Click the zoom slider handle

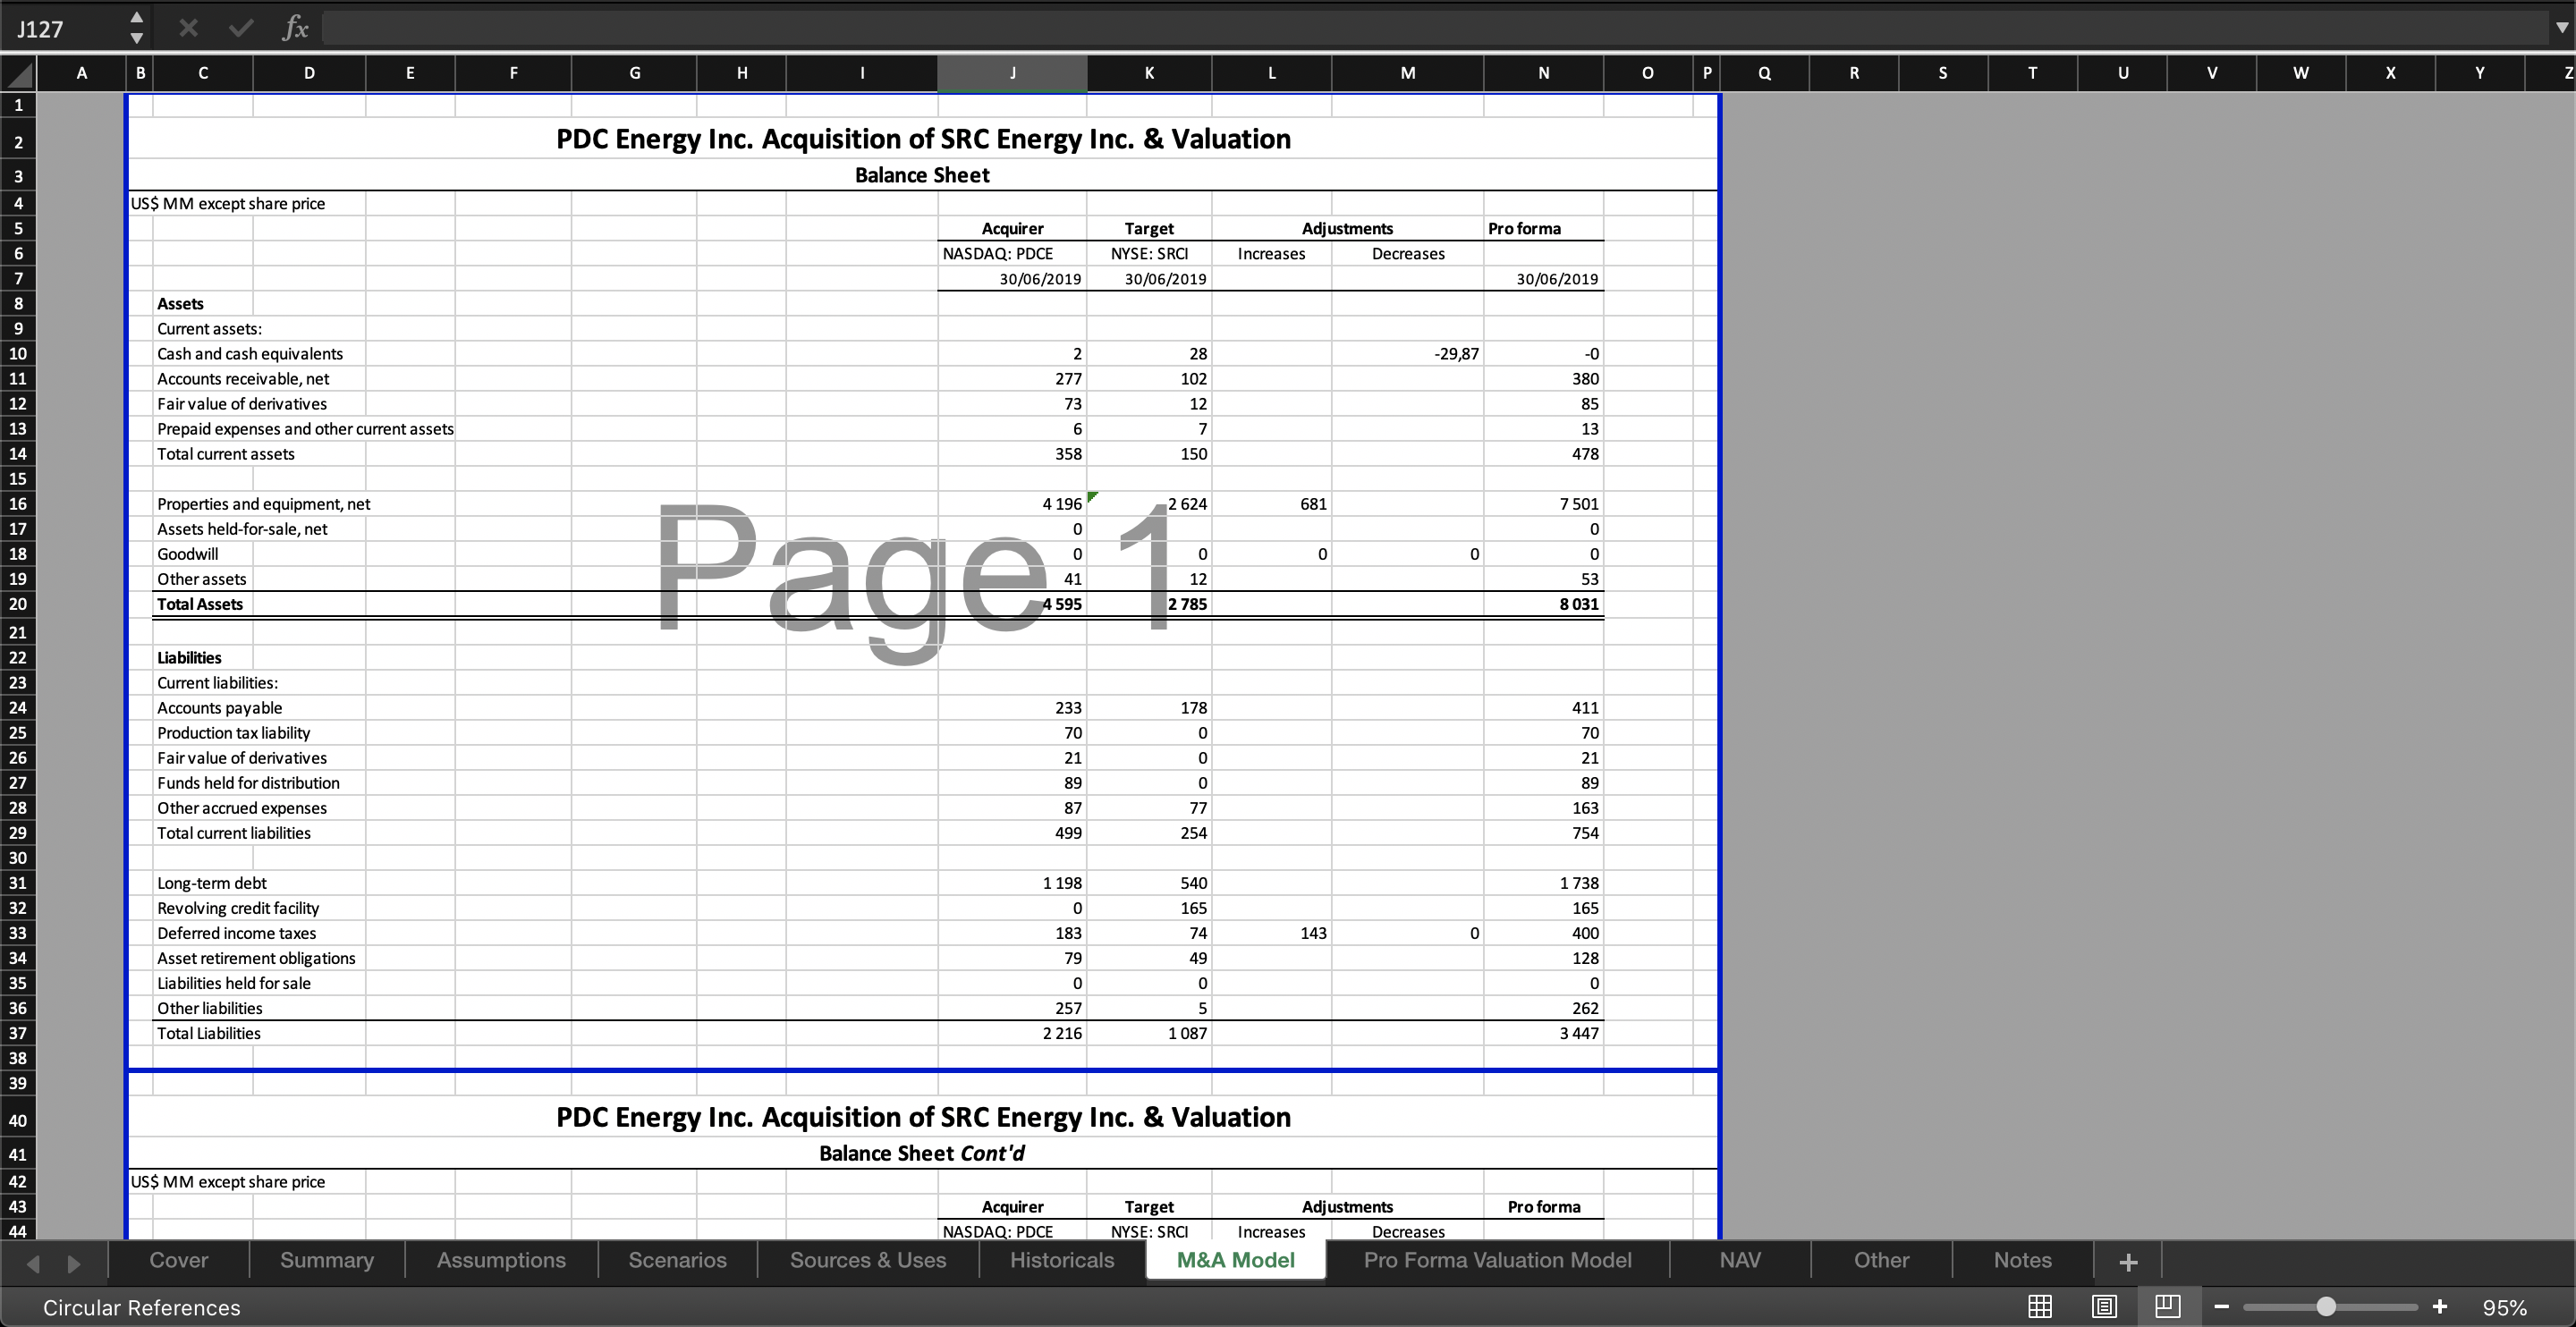click(x=2326, y=1307)
